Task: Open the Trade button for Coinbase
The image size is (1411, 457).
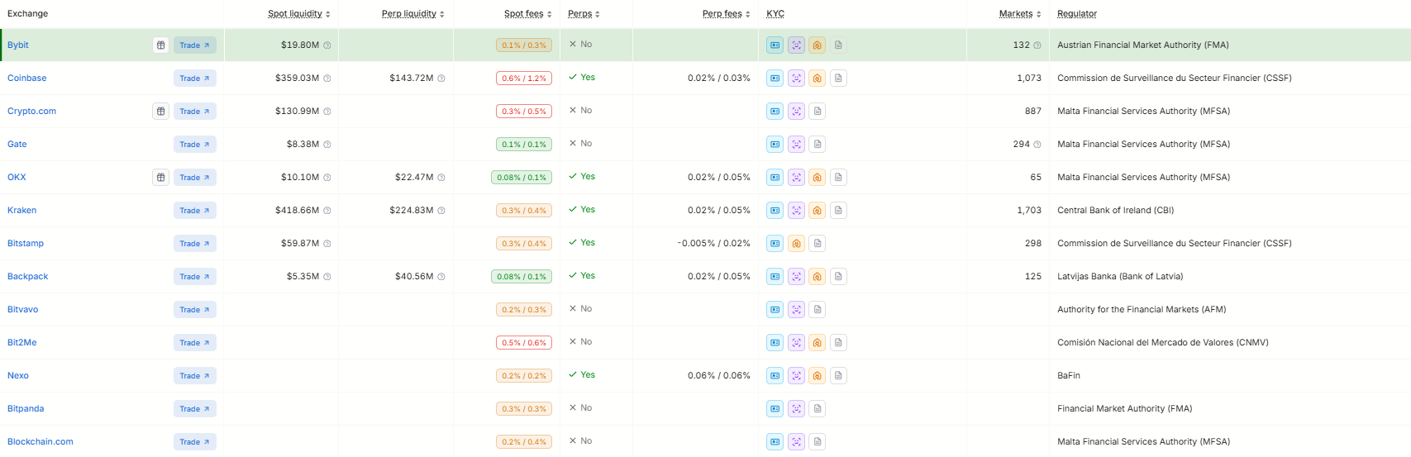Action: click(x=195, y=79)
